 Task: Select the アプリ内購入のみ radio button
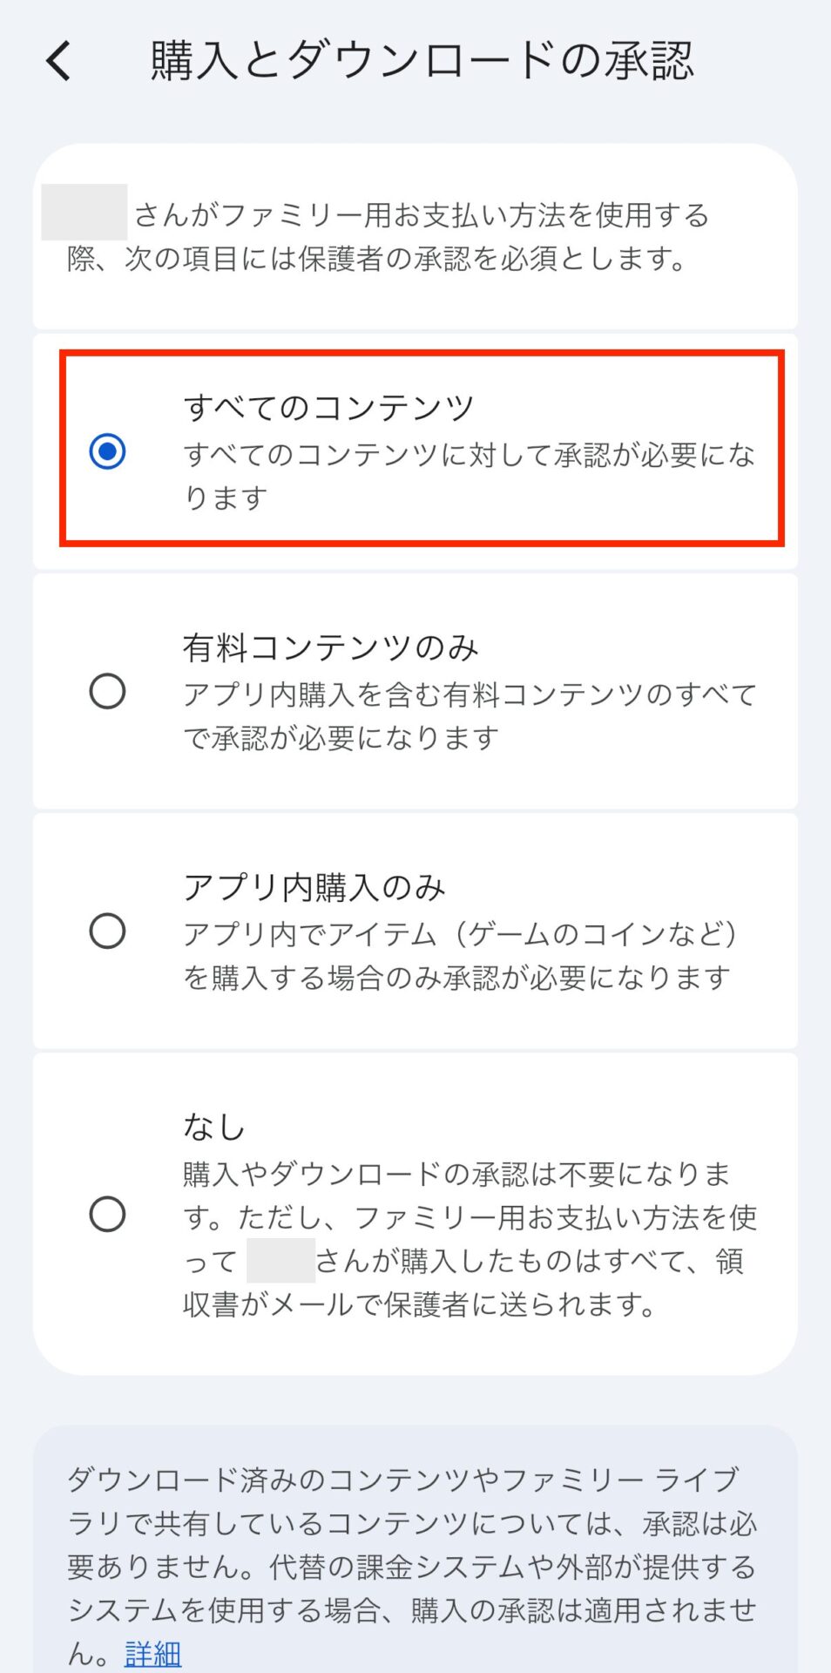point(106,931)
